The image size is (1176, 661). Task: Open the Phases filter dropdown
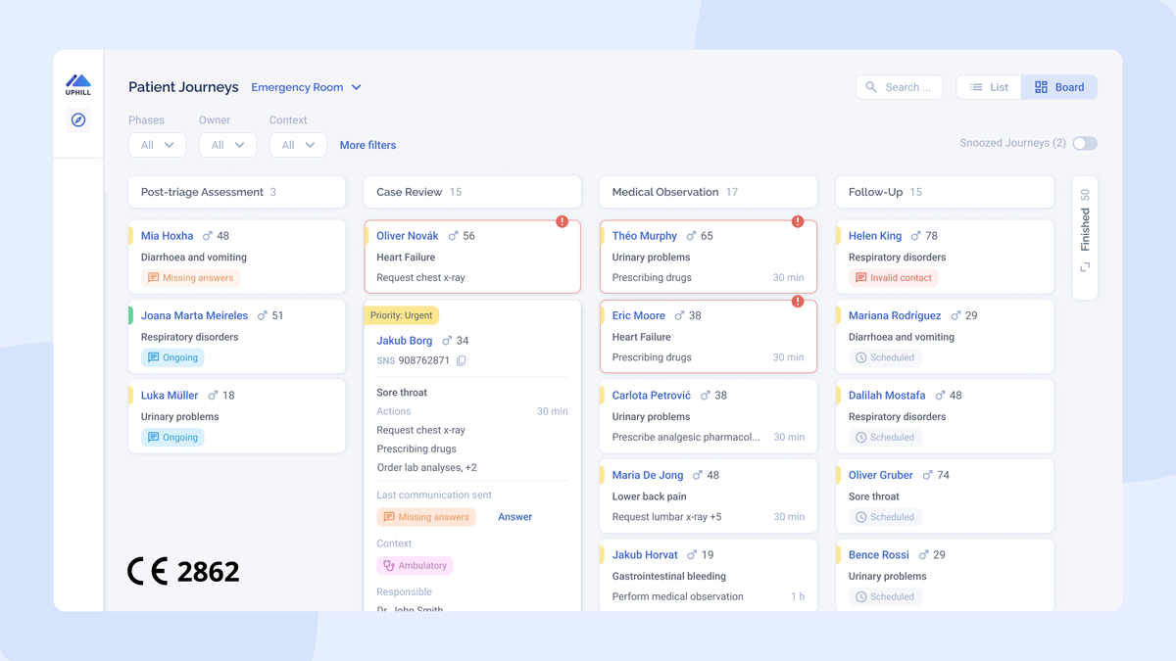tap(157, 145)
